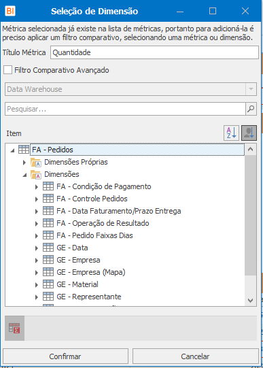Click the Item column header
Screen dimensions: 263x368
click(x=14, y=133)
